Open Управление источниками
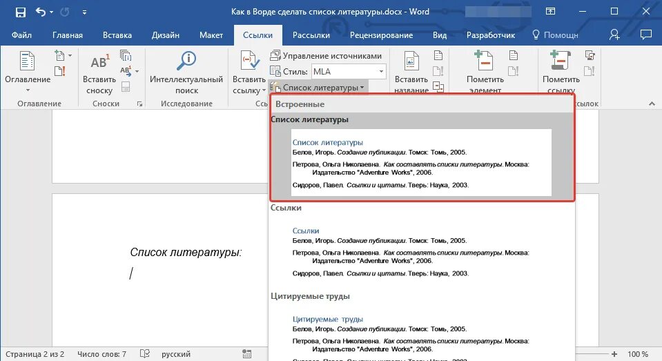The height and width of the screenshot is (361, 662). coord(326,55)
